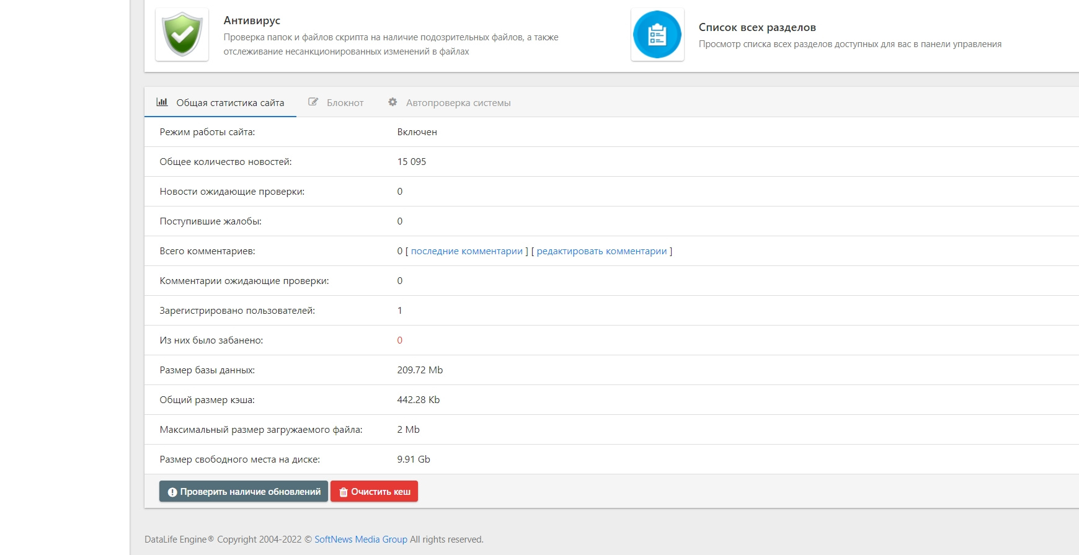Click the notepad pencil icon on Блокнот tab
The image size is (1079, 555).
pyautogui.click(x=313, y=102)
